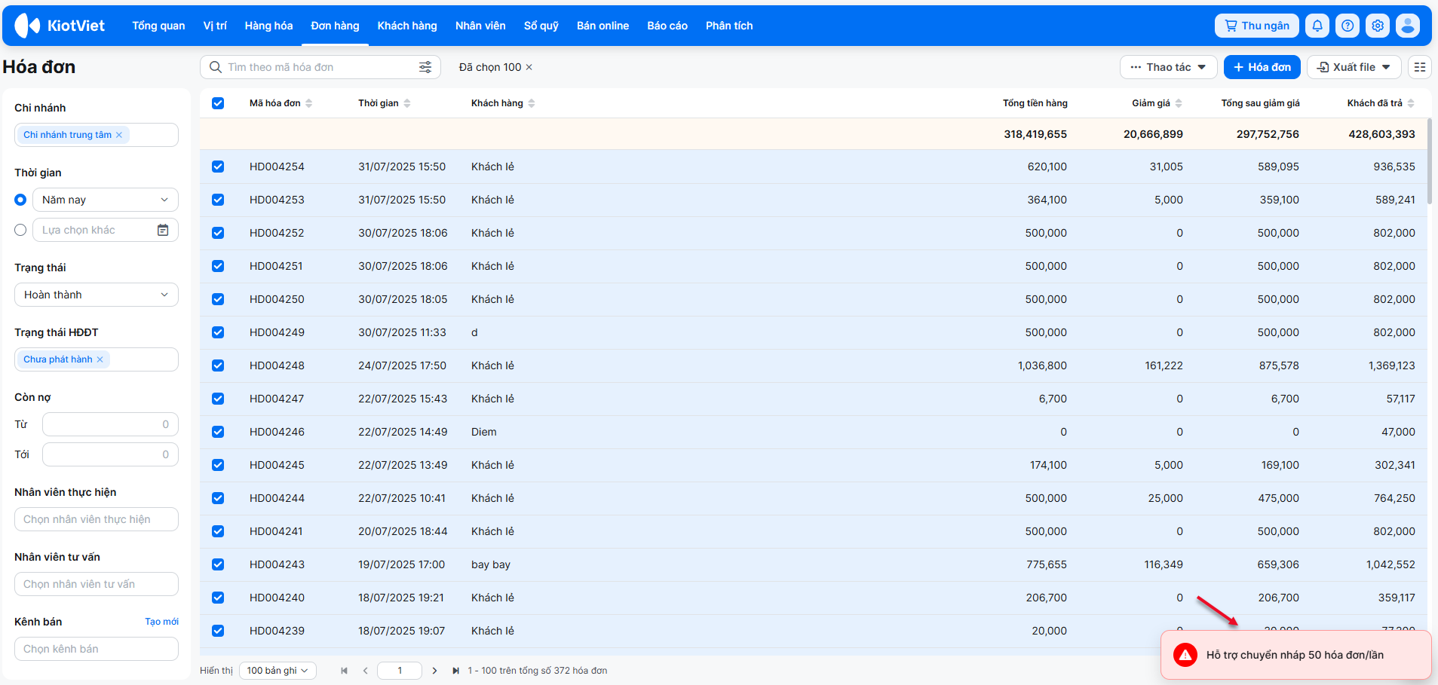Go to the last page arrow
This screenshot has width=1438, height=685.
coord(455,671)
